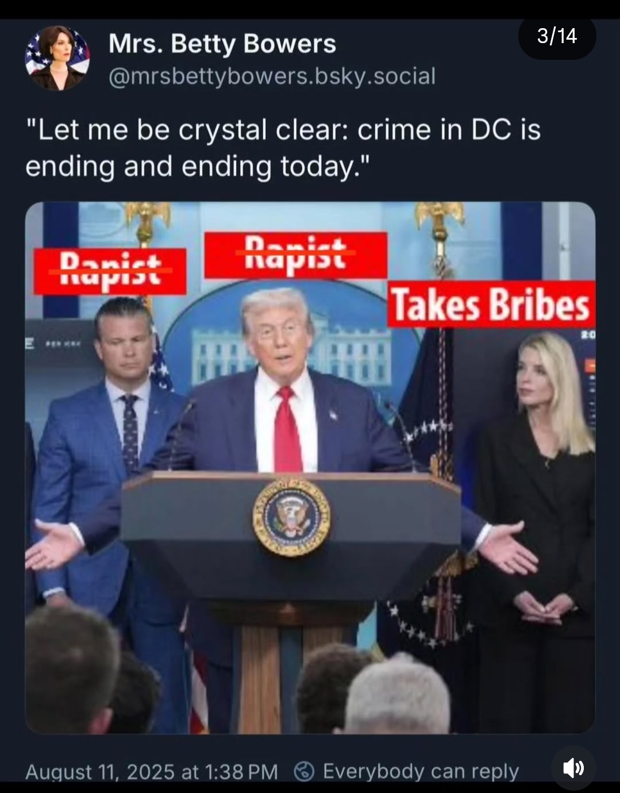Click the "Takes Bribes" red label in the photo
Screen dimensions: 620x793
point(491,305)
